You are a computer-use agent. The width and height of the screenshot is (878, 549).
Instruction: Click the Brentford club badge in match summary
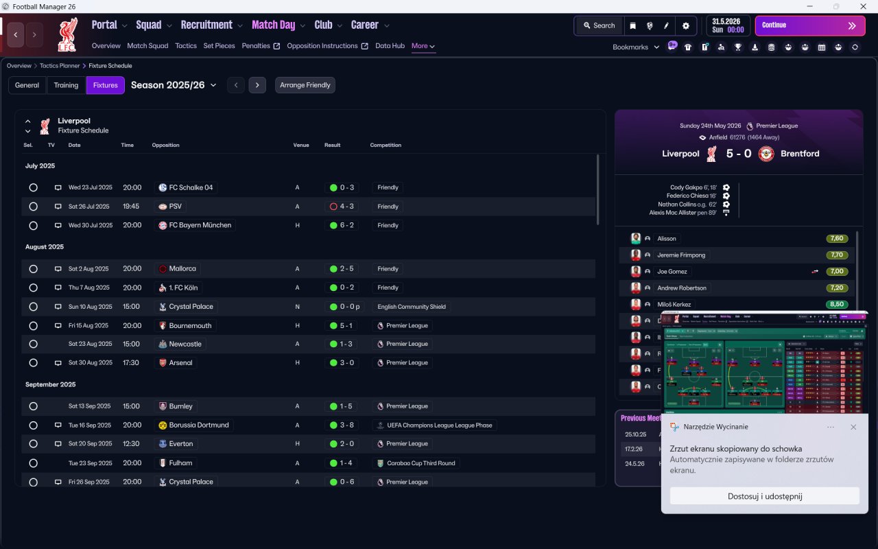click(x=766, y=154)
